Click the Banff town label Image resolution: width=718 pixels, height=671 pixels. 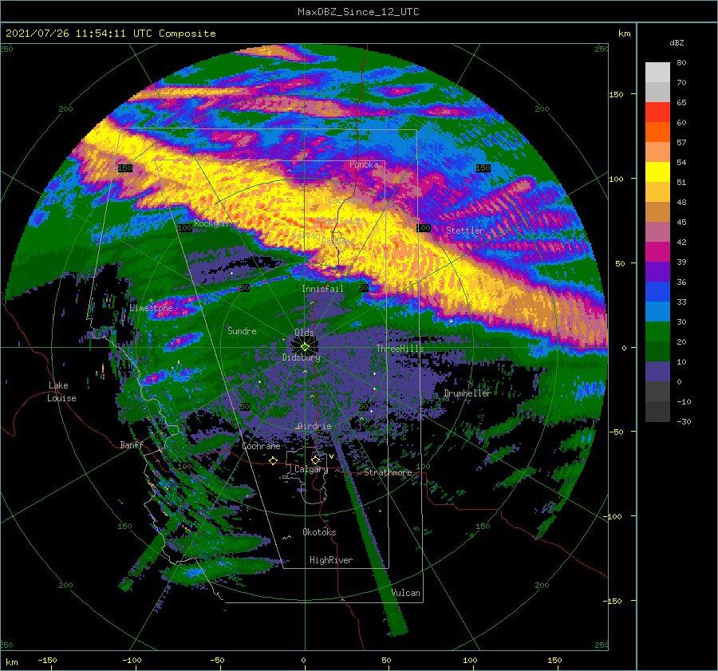click(132, 444)
